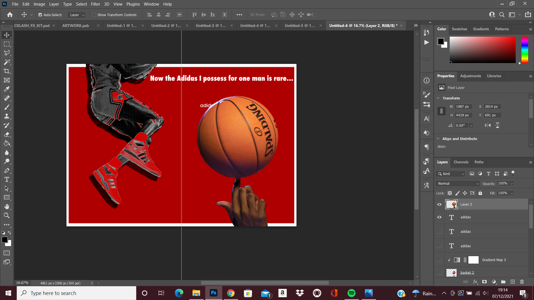Toggle the Auto-Select checkbox

(40, 15)
